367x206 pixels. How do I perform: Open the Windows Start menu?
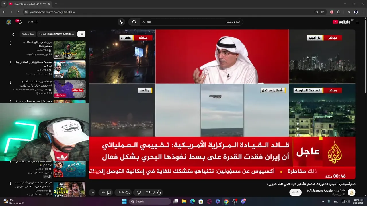click(x=124, y=201)
